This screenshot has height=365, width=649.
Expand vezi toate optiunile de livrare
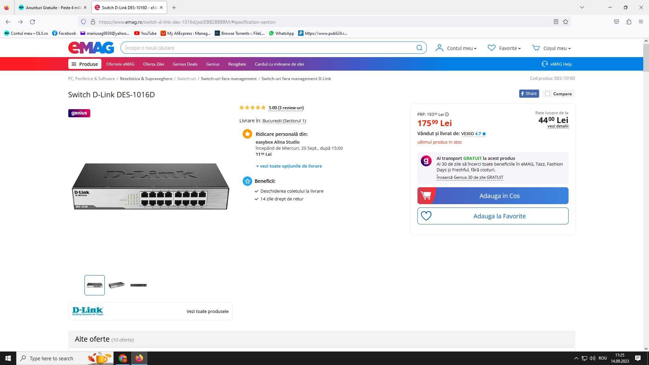pos(289,166)
